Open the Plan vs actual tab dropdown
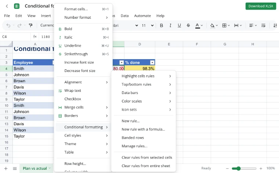 [x=50, y=168]
